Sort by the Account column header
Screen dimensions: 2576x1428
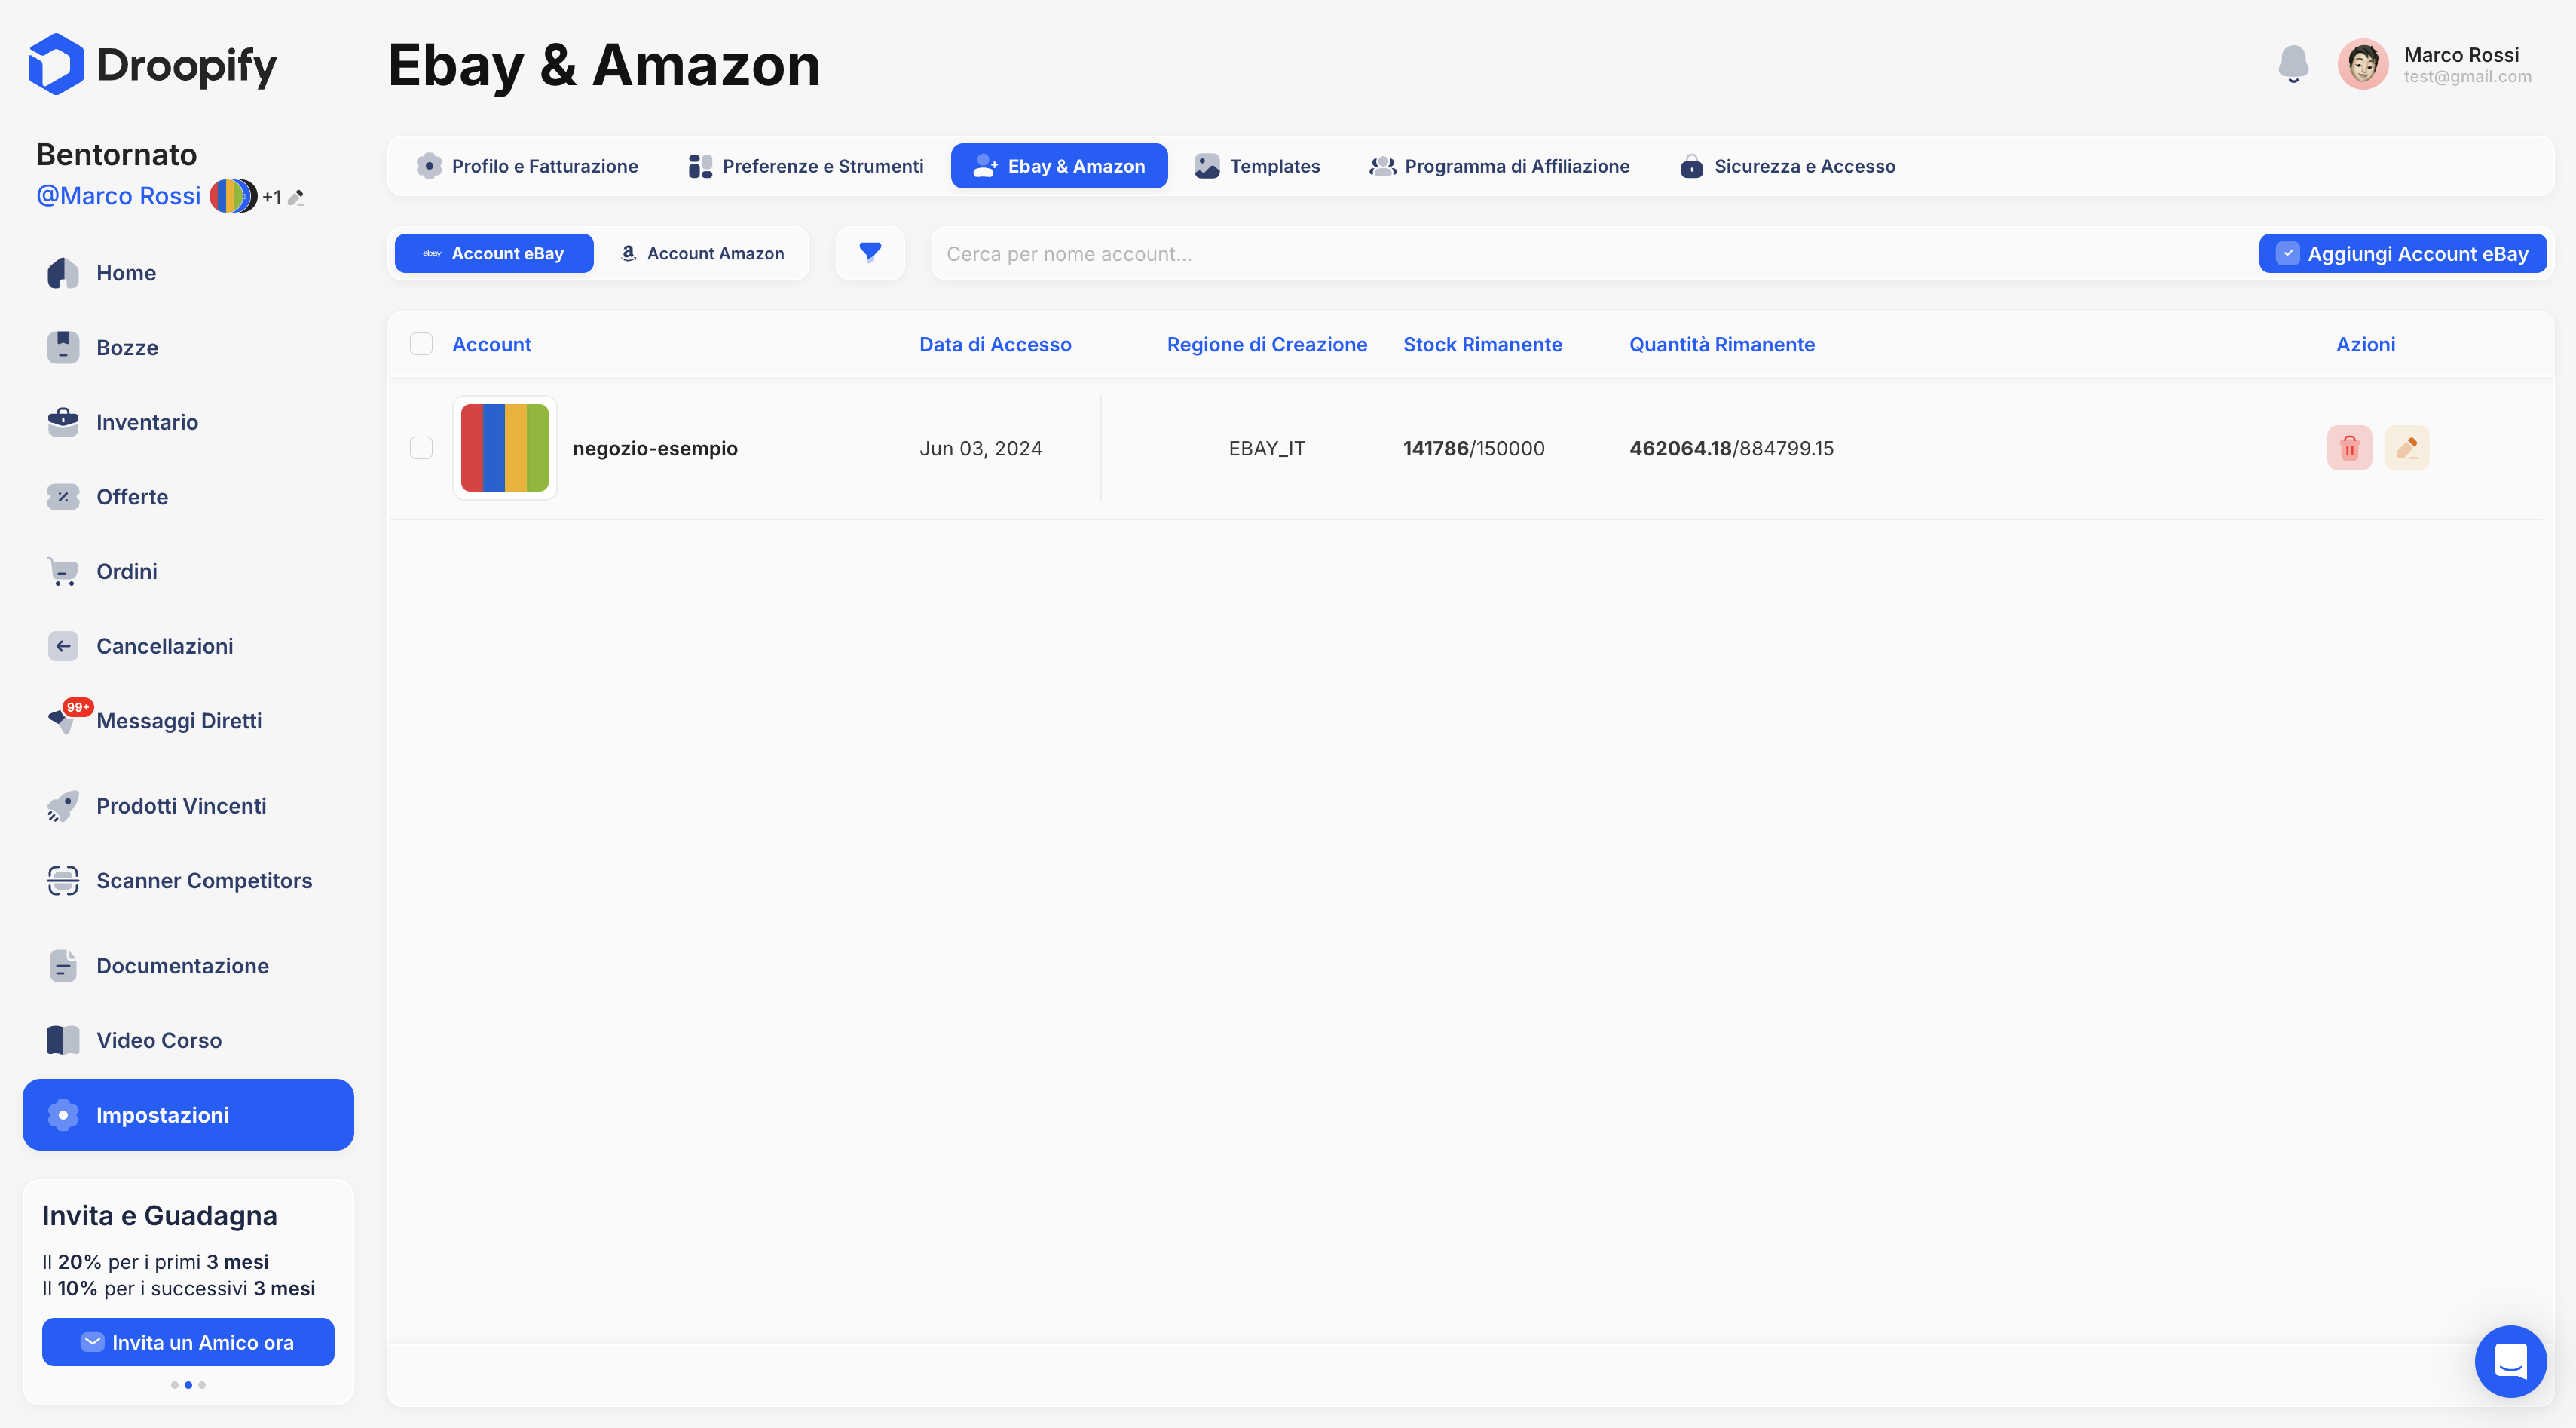[491, 345]
